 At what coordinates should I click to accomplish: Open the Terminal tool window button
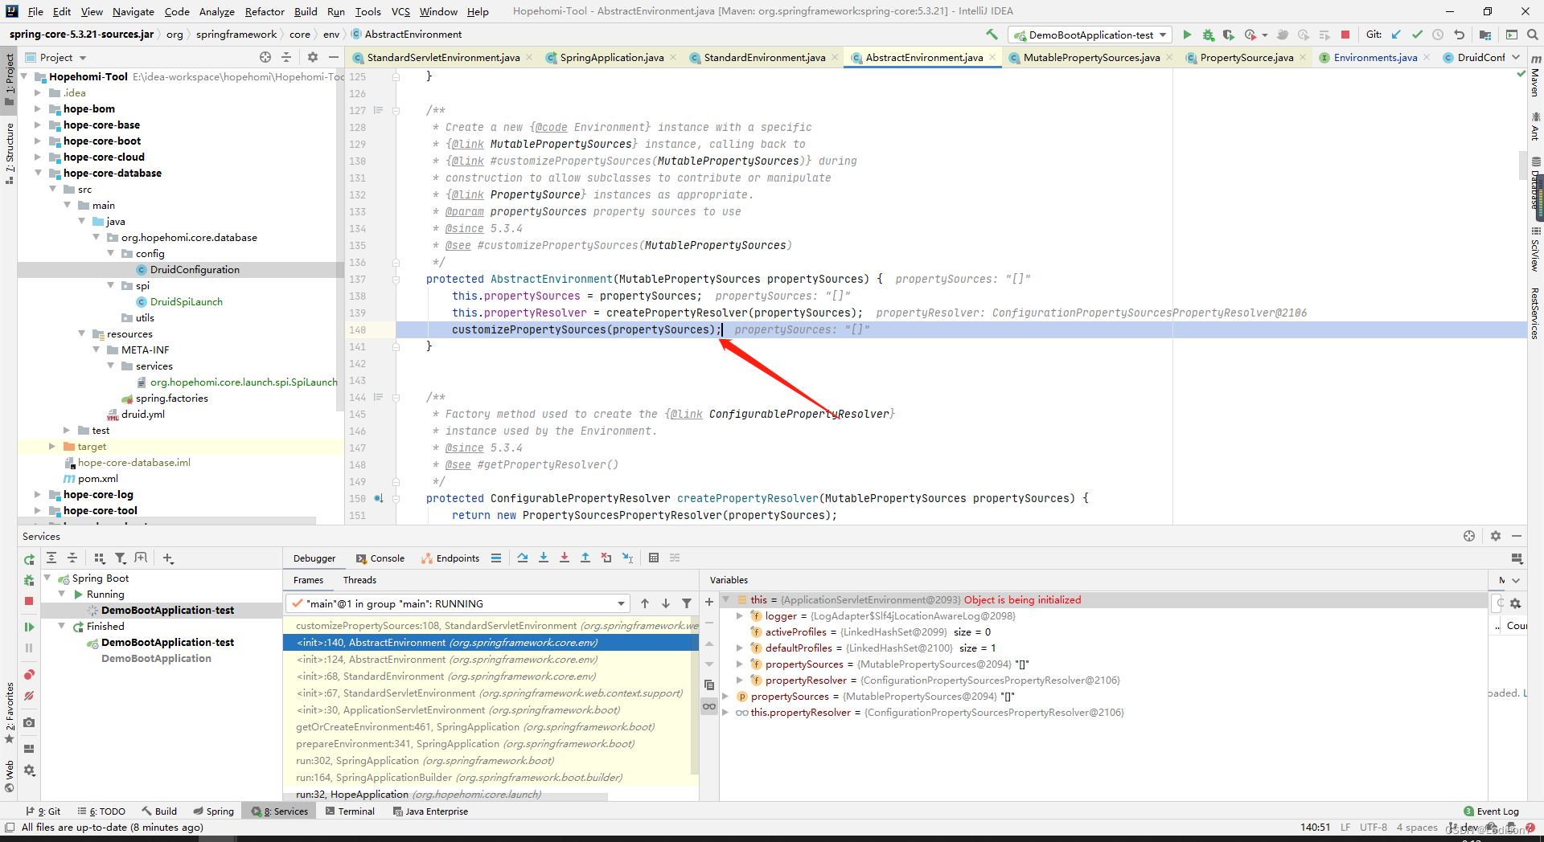pos(351,811)
